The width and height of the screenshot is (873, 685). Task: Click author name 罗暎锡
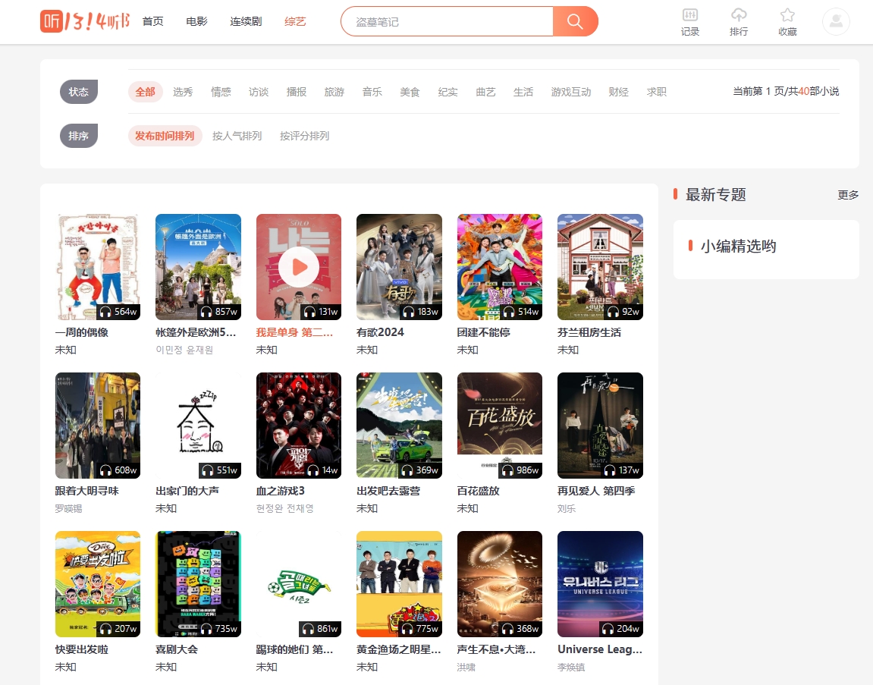click(68, 508)
